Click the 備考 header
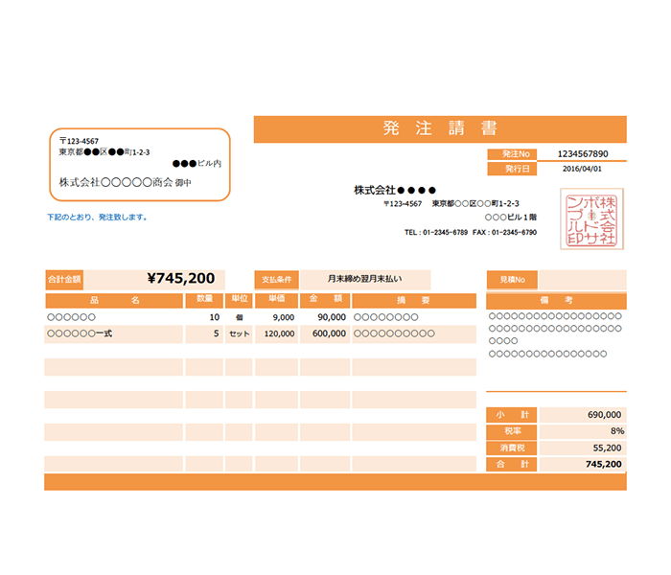This screenshot has height=575, width=671. click(x=556, y=300)
